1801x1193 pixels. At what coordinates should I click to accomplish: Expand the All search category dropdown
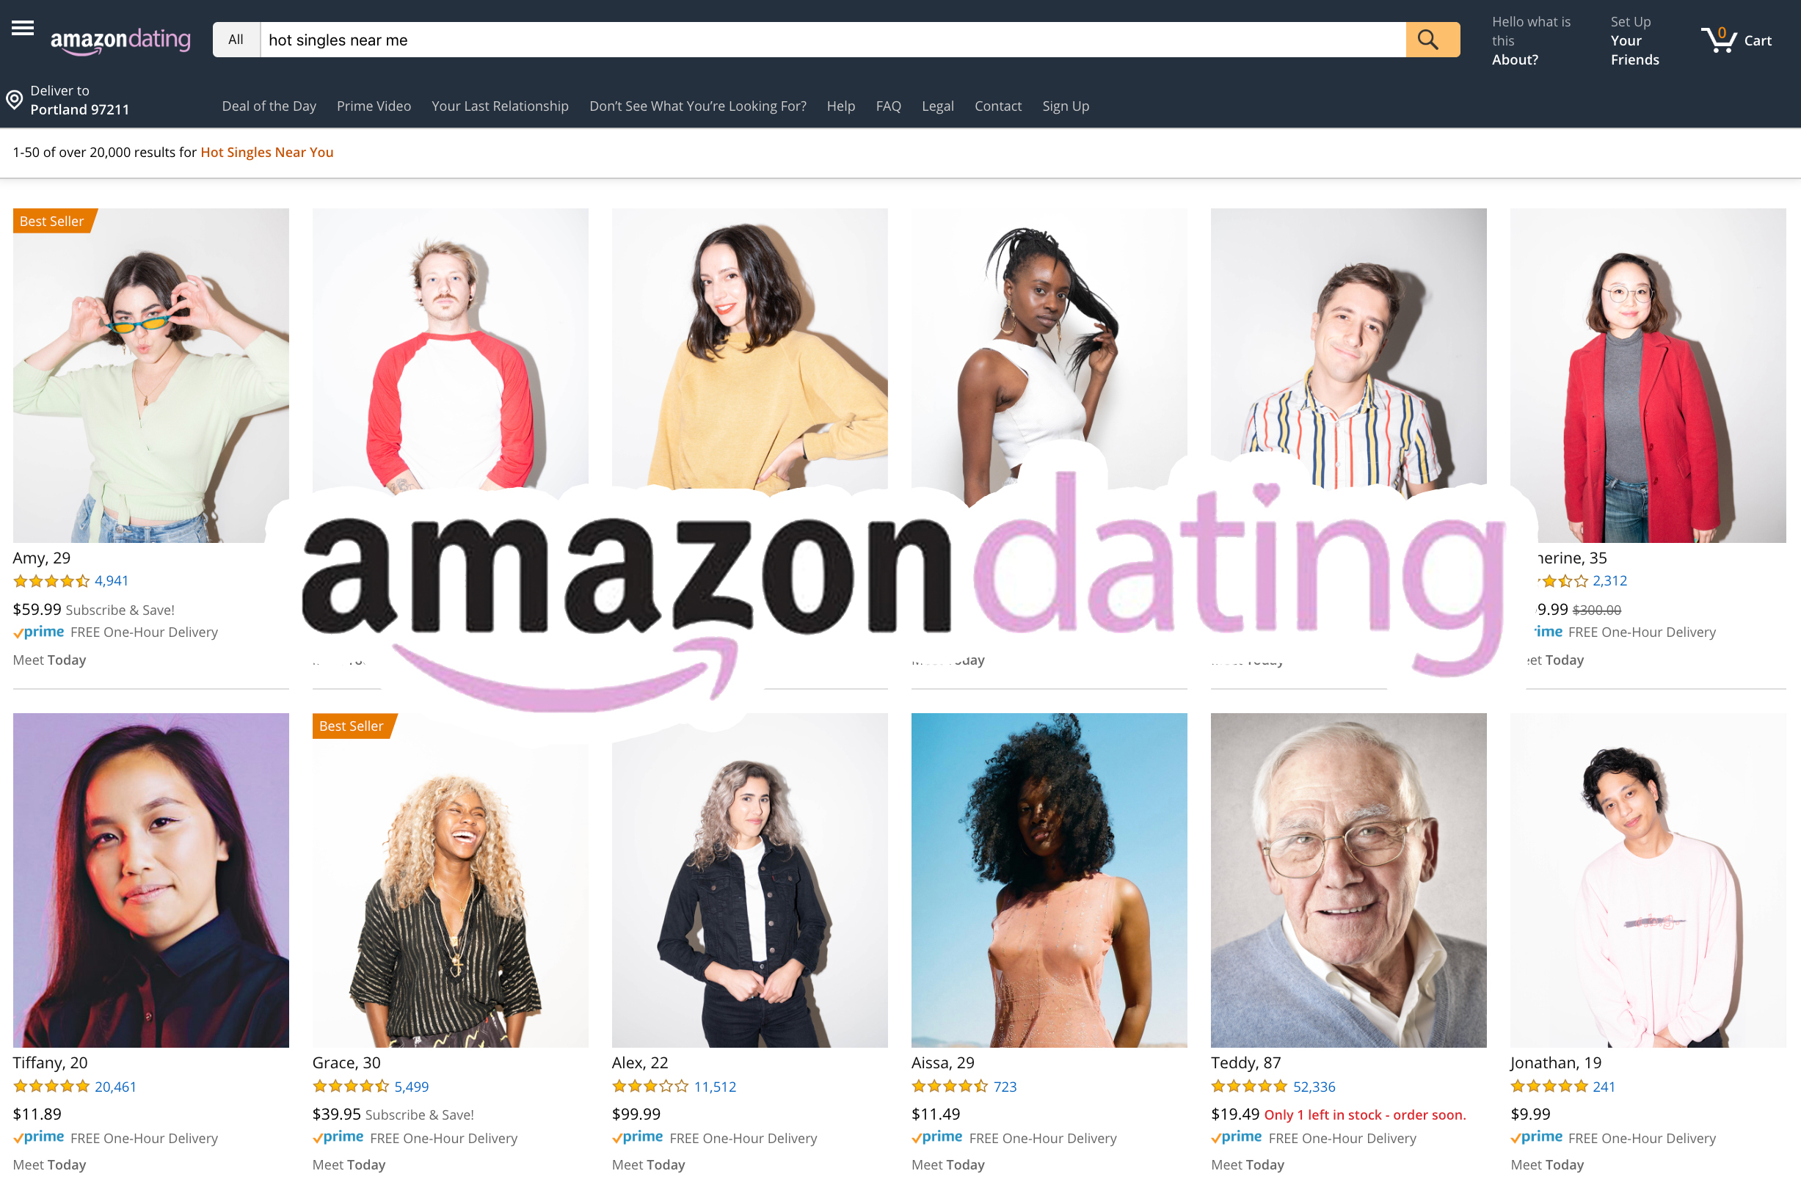236,40
